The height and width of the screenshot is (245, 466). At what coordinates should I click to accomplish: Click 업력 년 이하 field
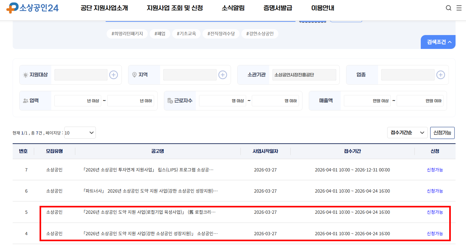coord(131,101)
